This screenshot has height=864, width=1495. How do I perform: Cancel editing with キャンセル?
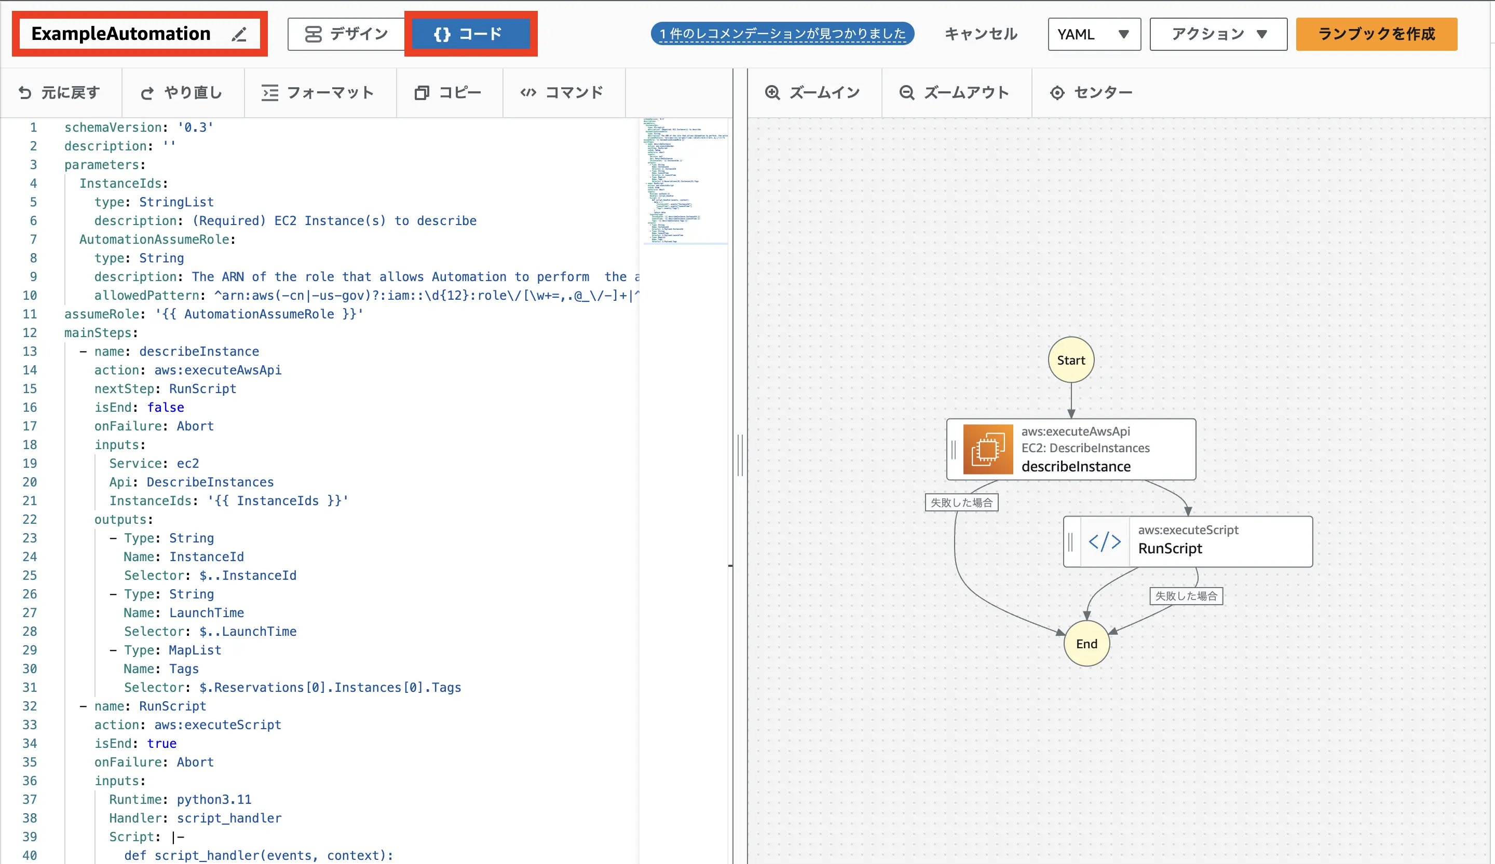tap(980, 34)
